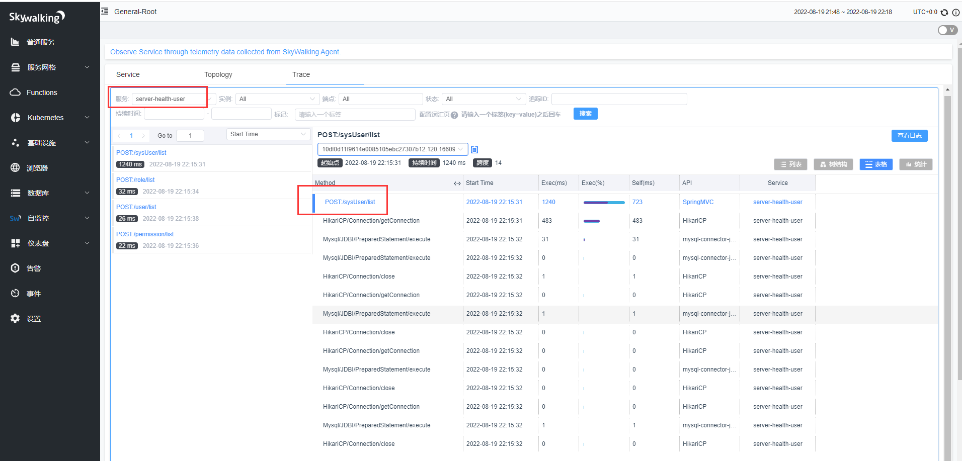Click the 标记 tag input field
Screen dimensions: 962x461
[355, 115]
